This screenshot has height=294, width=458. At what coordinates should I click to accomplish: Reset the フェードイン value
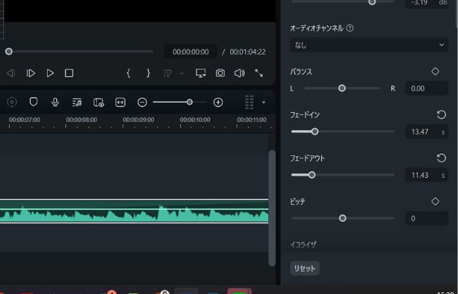click(x=442, y=114)
